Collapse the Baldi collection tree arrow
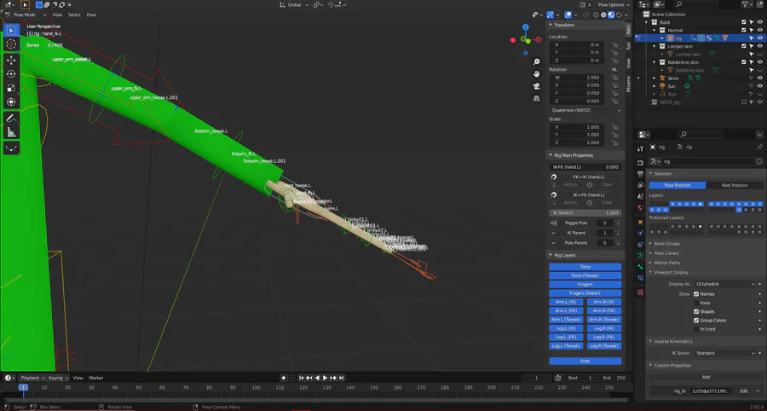 pyautogui.click(x=646, y=22)
